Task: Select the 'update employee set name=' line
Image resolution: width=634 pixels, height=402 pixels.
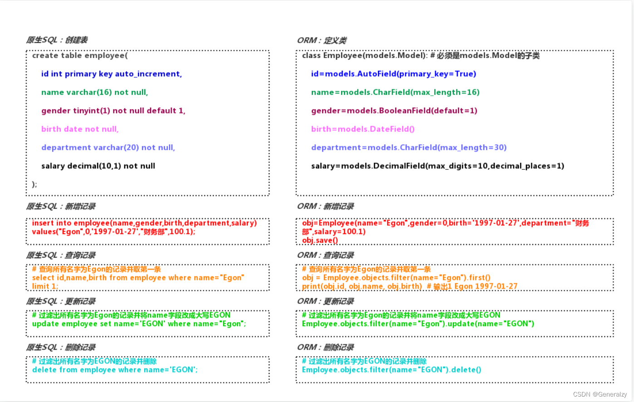Action: click(139, 324)
